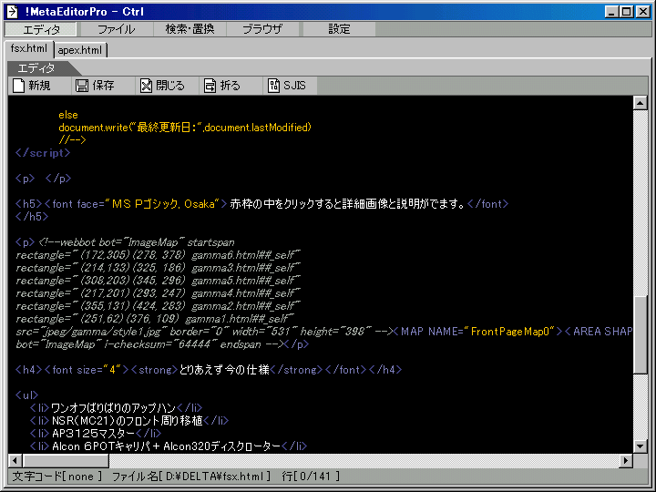This screenshot has height=492, width=656.
Task: Click the line with gamma2.html rectangle
Action: point(158,306)
